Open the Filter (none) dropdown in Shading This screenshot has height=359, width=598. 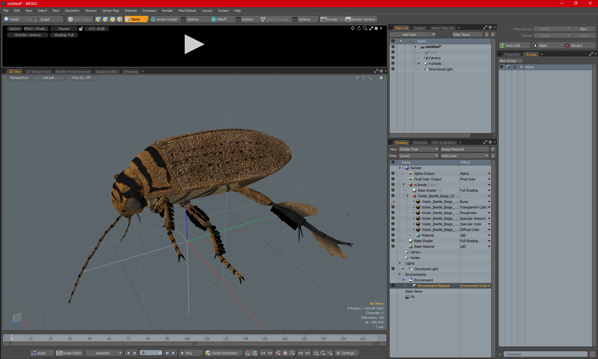[x=418, y=156]
